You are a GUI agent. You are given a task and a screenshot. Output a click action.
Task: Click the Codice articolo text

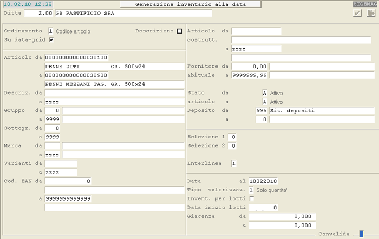point(73,31)
